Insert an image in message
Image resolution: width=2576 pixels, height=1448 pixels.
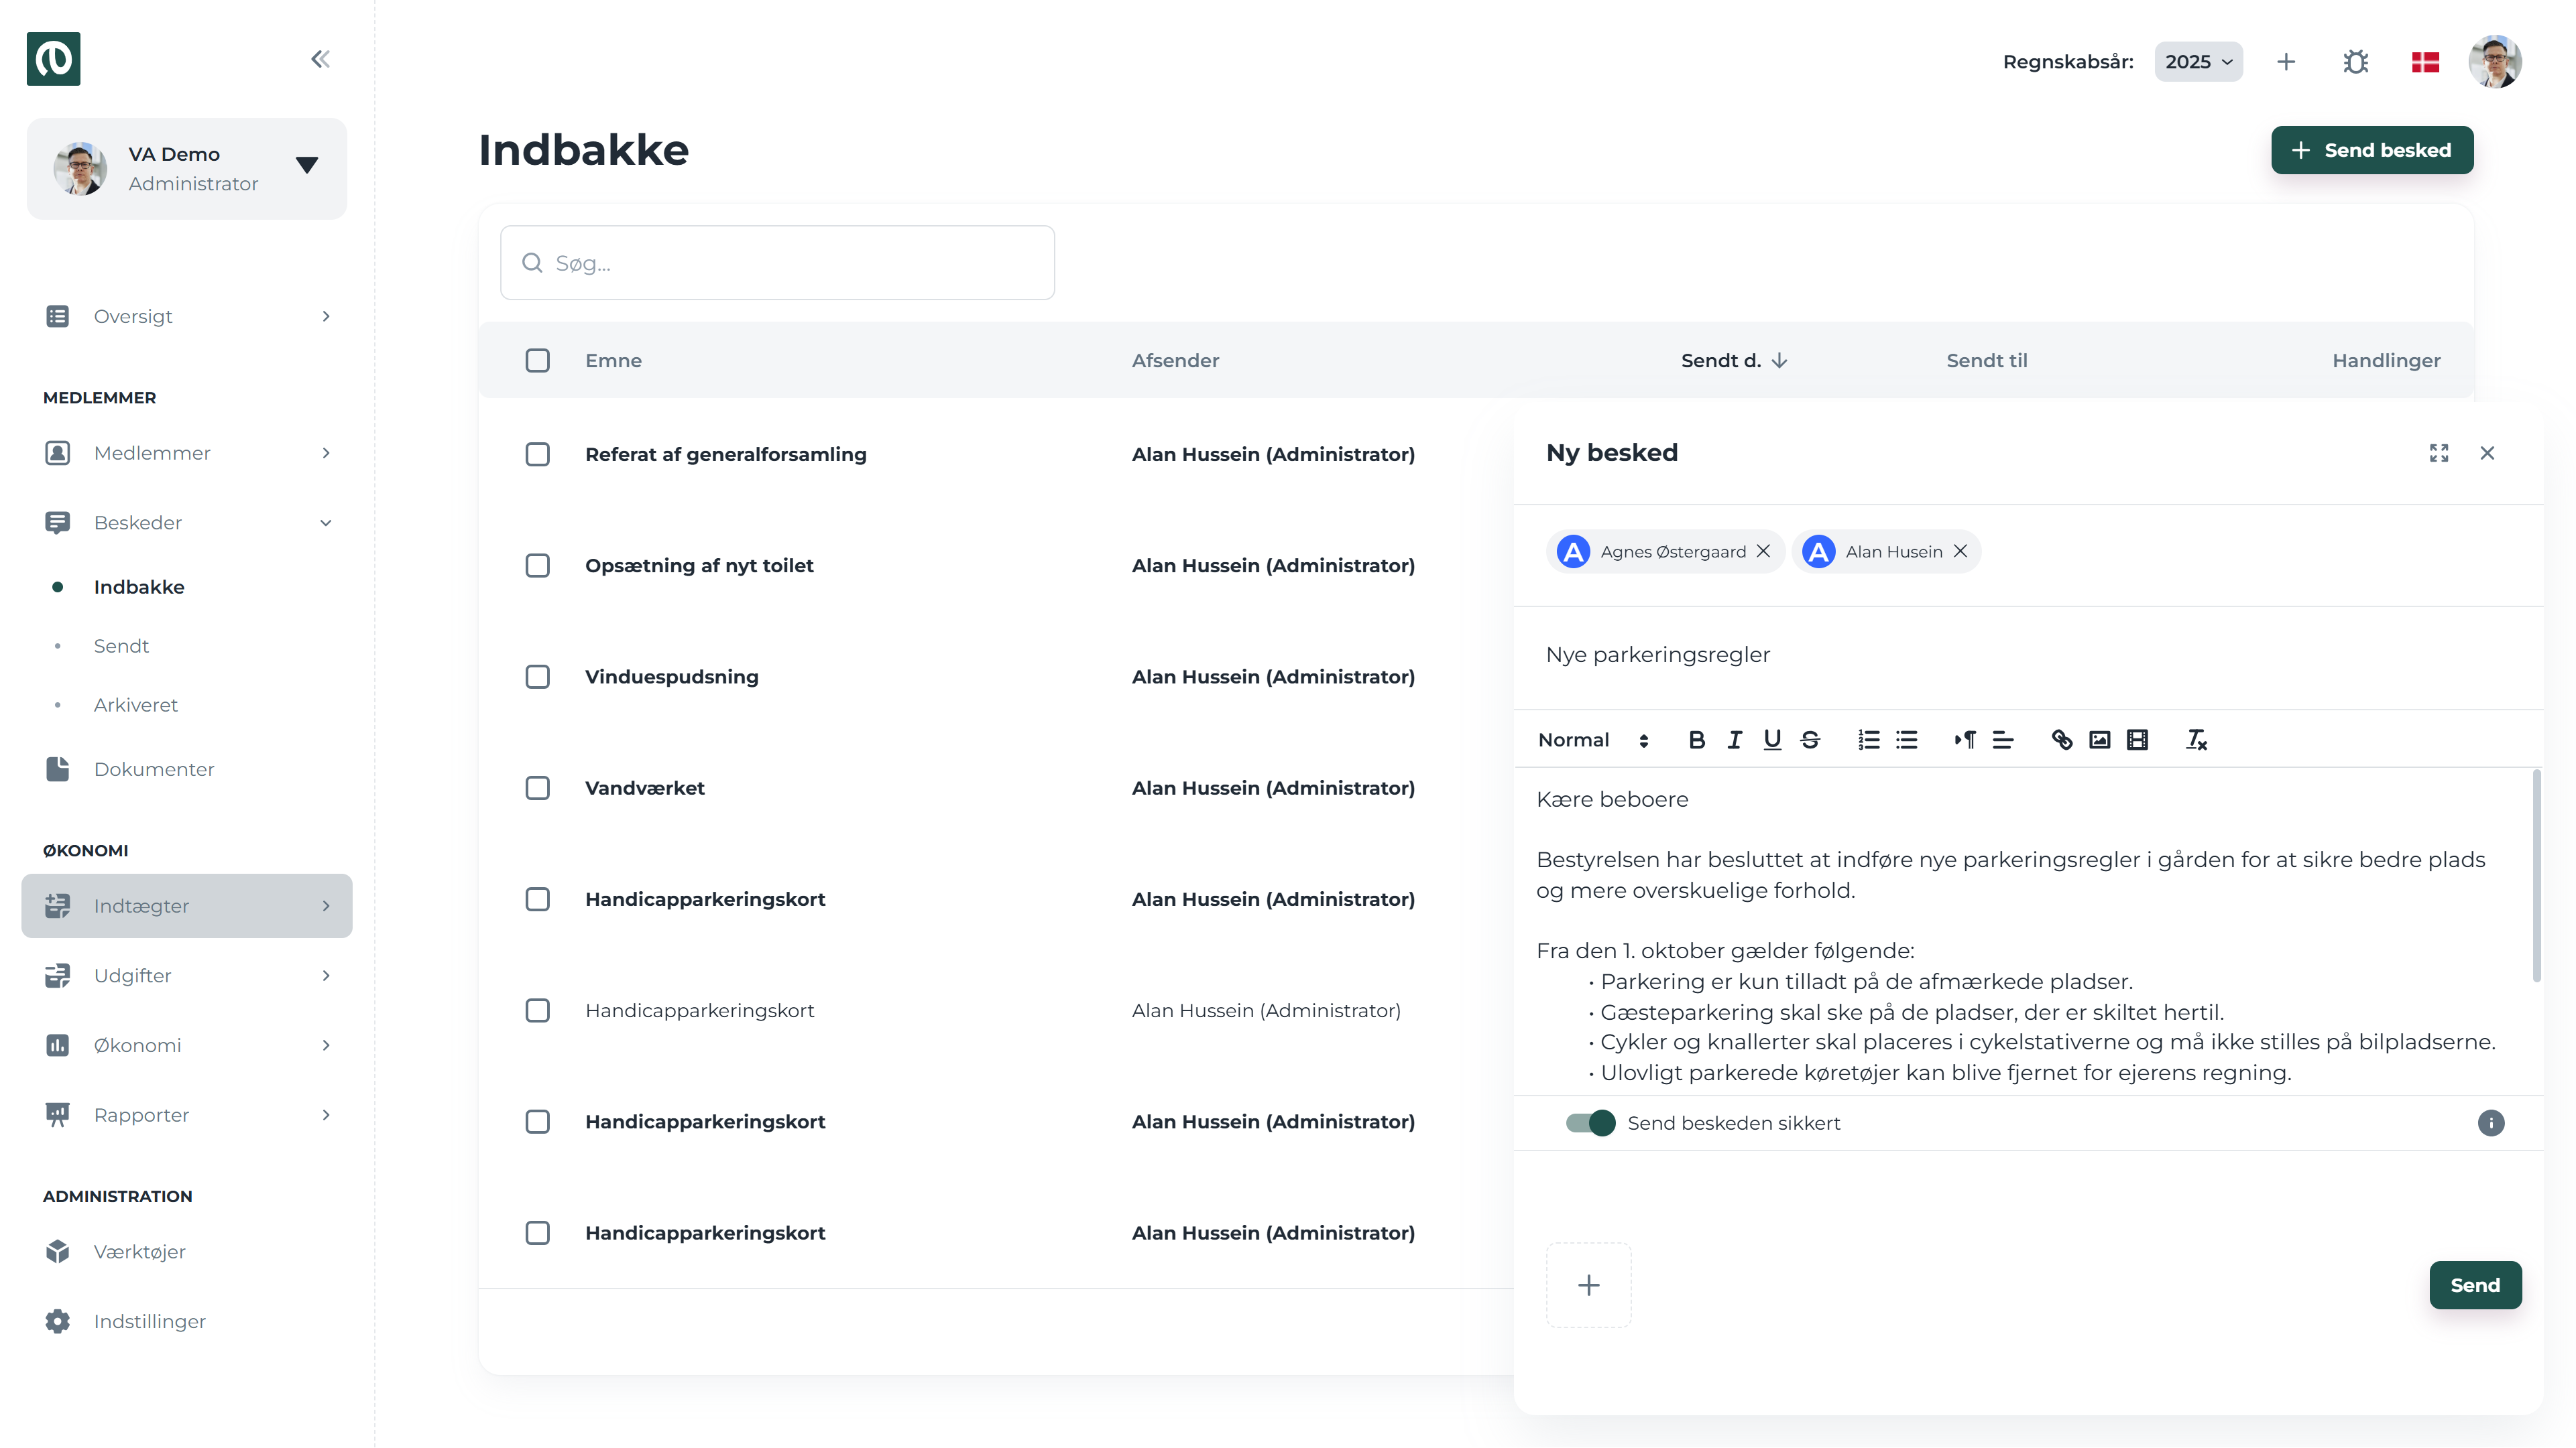[x=2099, y=740]
